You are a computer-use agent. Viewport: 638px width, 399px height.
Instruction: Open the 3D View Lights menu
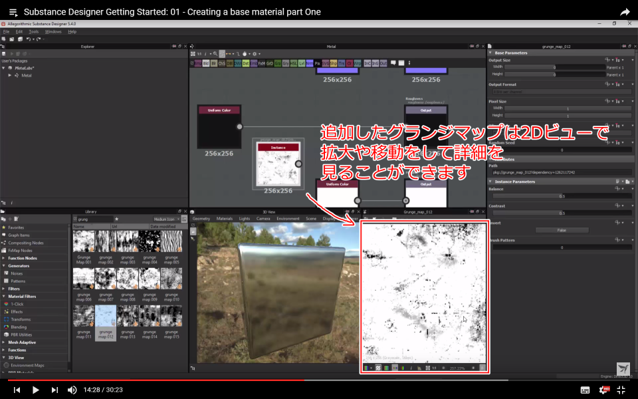(x=245, y=219)
